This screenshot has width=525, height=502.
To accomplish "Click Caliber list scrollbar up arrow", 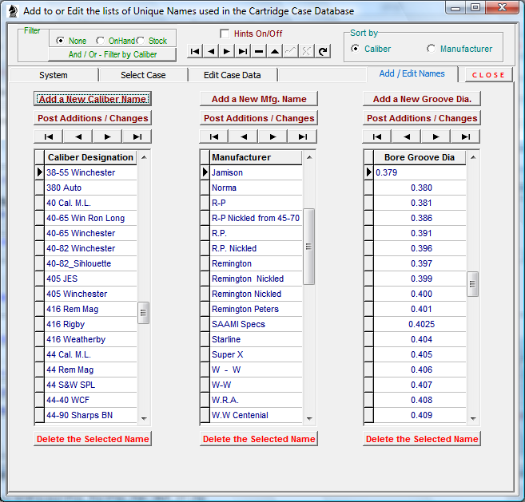I will pos(144,157).
